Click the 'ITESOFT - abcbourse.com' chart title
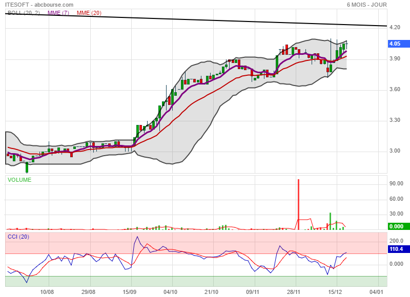This screenshot has height=297, width=410. [x=39, y=5]
